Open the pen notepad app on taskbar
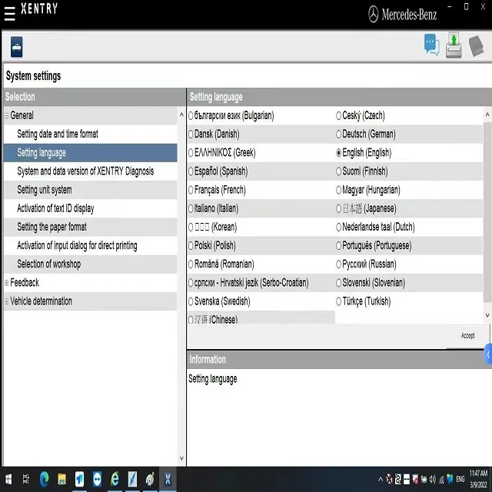 pos(132,479)
